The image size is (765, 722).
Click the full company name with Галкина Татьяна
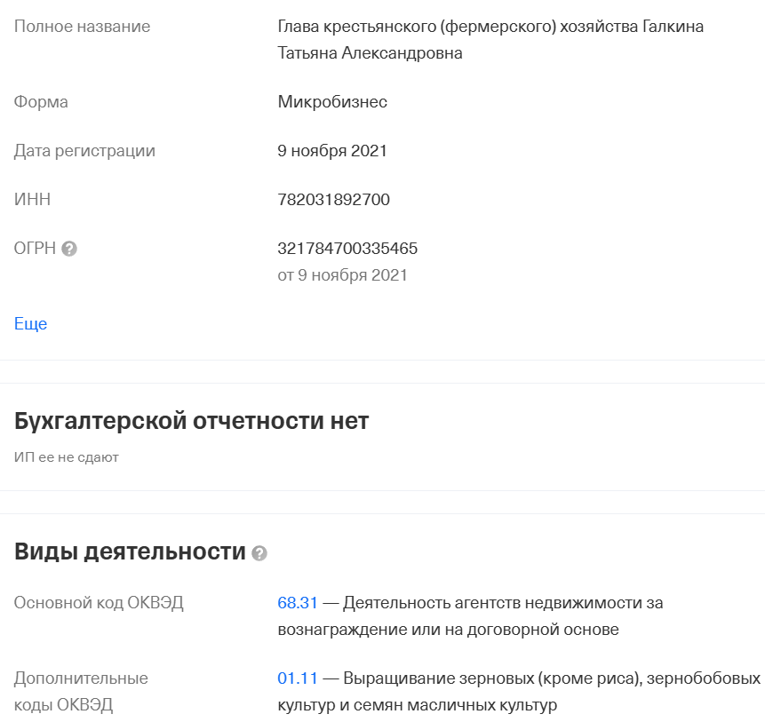point(444,38)
